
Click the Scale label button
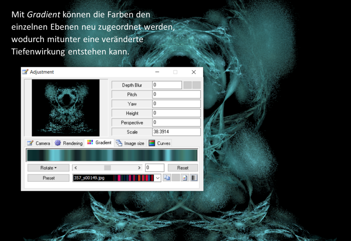(132, 132)
